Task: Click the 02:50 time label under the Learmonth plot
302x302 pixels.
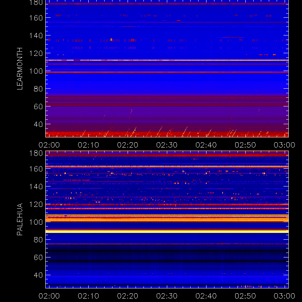Action: pos(245,145)
